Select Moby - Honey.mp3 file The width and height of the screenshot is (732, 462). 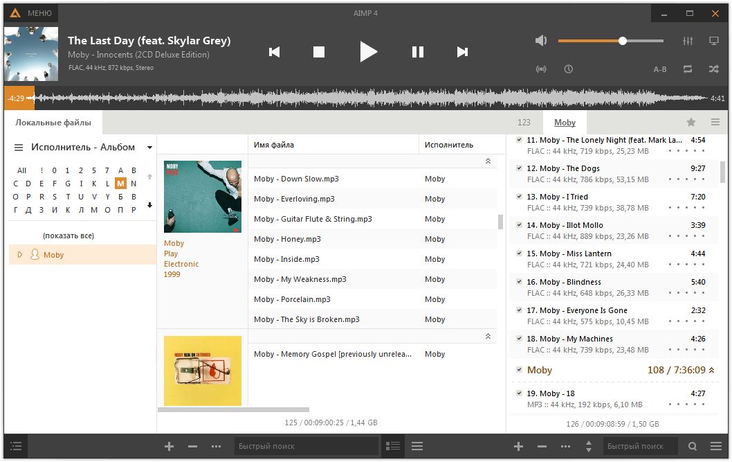[x=372, y=239]
